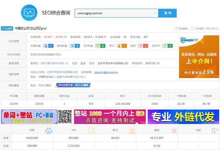Click 搜狗 反链 value 5,130

click(x=157, y=146)
